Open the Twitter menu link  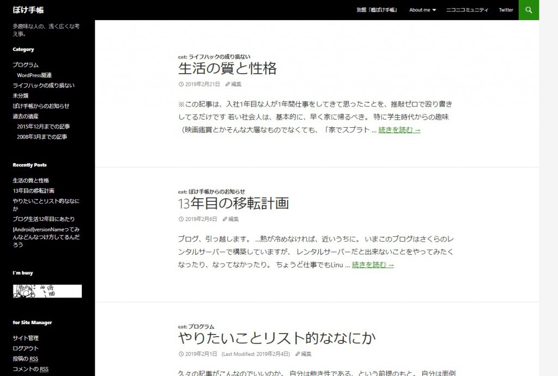[506, 10]
